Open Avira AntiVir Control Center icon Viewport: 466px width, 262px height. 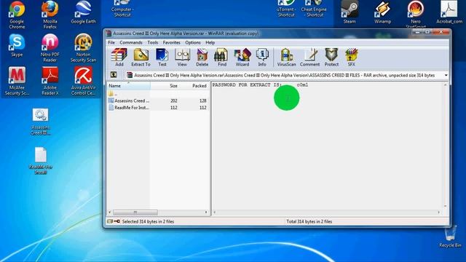[x=83, y=81]
